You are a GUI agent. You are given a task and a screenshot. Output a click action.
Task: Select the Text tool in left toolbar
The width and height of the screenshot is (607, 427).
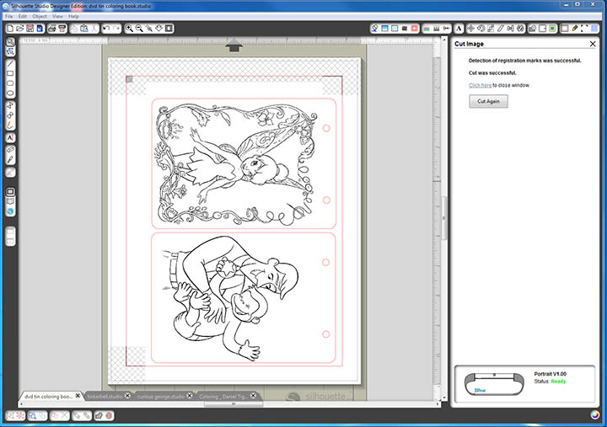10,137
